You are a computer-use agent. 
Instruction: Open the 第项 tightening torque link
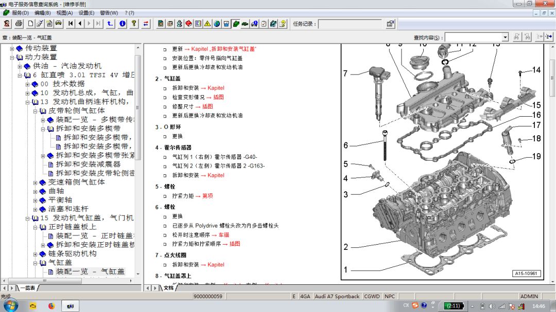207,196
